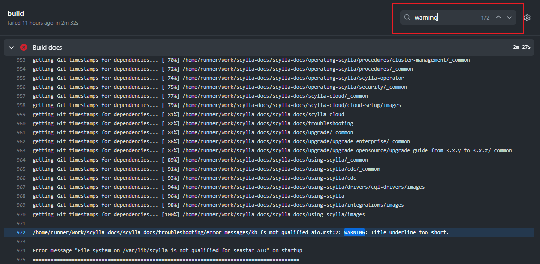Click the troubleshooting path log line

tap(193, 124)
